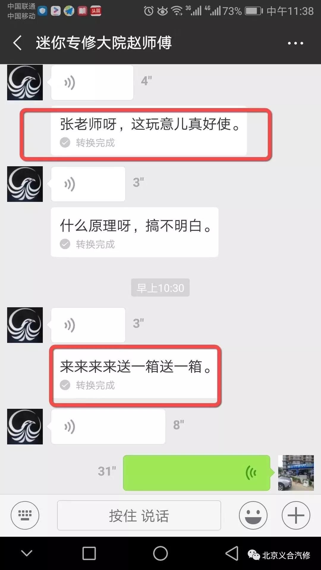Image resolution: width=321 pixels, height=570 pixels.
Task: Switch to keyboard input icon
Action: (x=25, y=515)
